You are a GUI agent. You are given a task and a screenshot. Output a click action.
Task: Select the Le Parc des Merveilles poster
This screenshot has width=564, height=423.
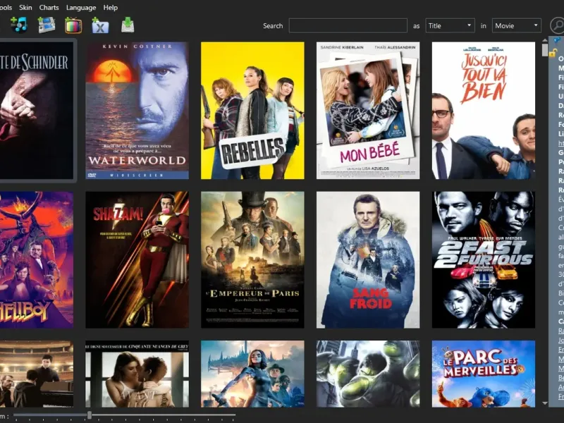click(484, 374)
